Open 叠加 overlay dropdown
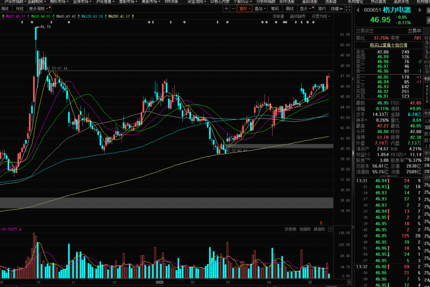 point(260,9)
